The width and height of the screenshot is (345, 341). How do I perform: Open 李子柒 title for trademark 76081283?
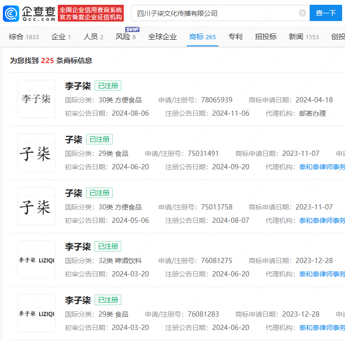click(x=78, y=300)
